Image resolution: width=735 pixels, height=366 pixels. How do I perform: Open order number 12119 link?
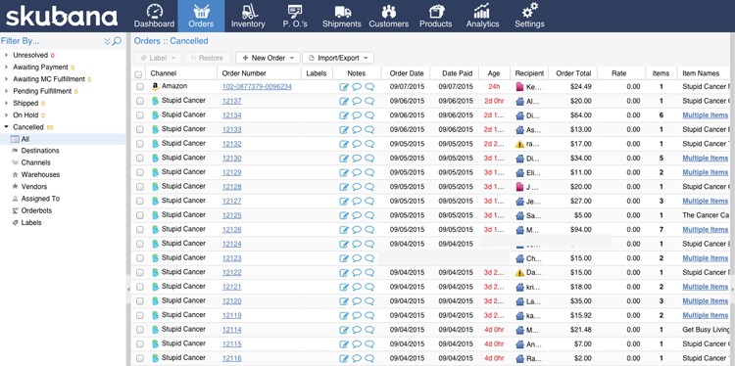click(x=231, y=315)
